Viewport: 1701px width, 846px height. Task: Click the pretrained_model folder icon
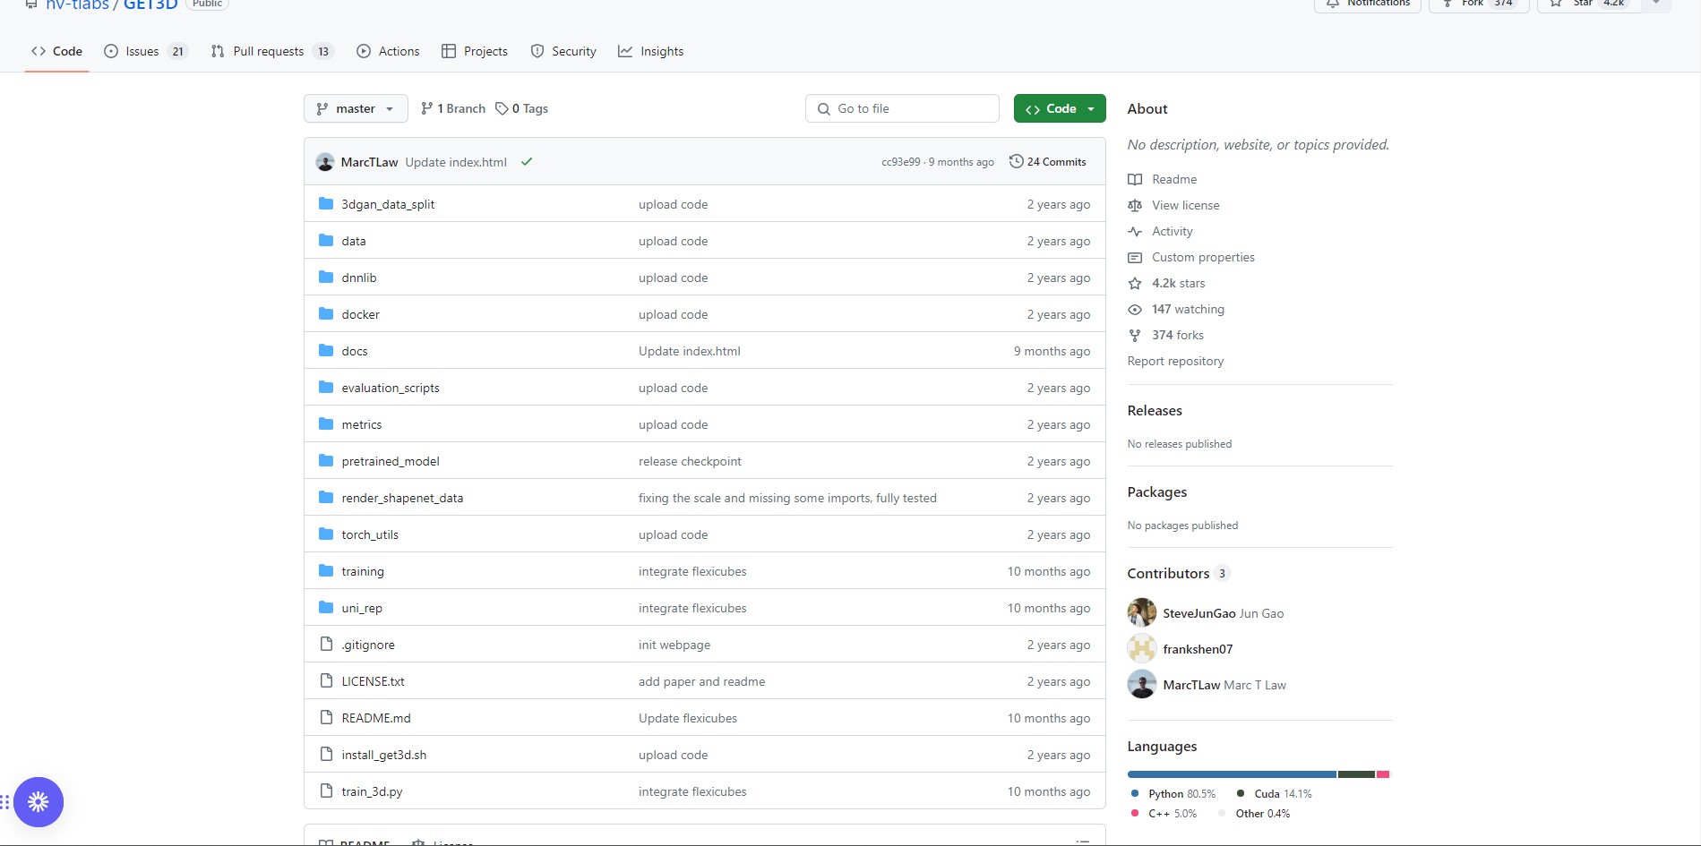326,461
